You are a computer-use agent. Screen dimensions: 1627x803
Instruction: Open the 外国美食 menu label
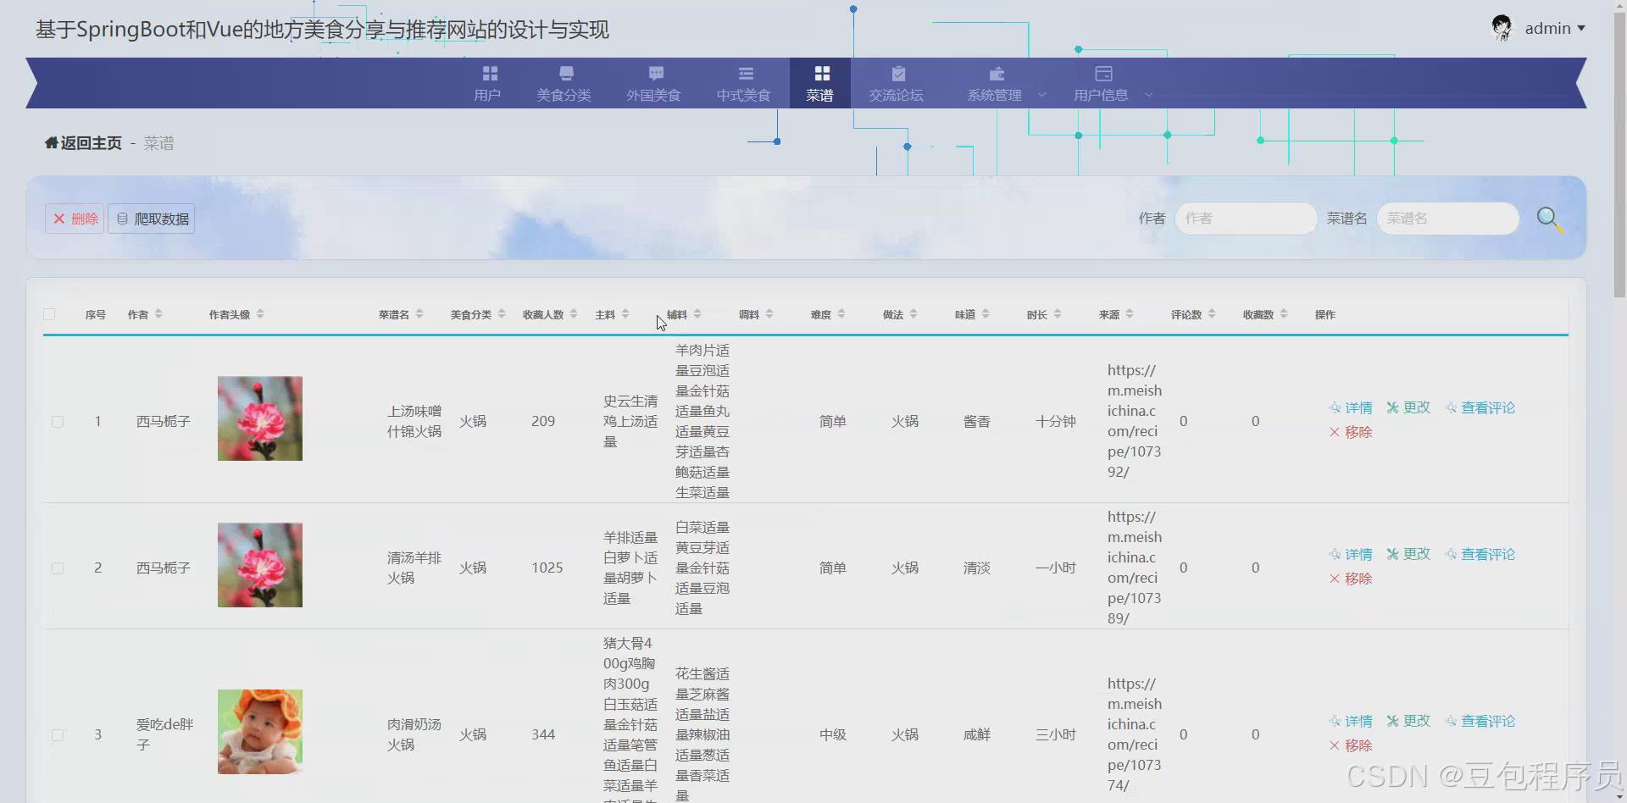click(653, 96)
